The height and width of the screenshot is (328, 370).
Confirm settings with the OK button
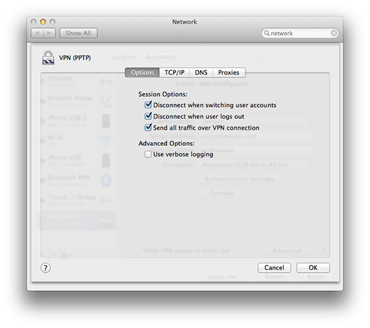[313, 267]
